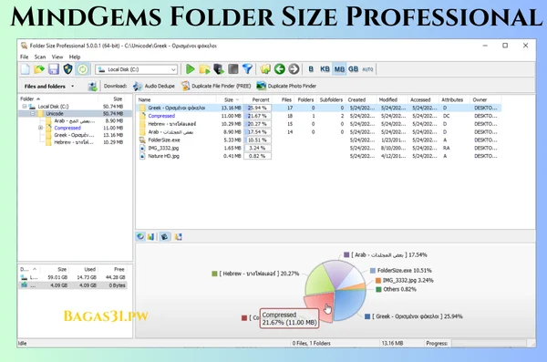Click the FolderSize.exe file icon
Screen dimensions: 547x362
[x=142, y=140]
